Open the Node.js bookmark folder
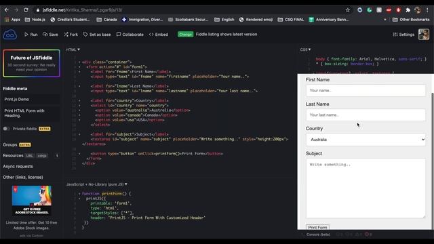Image resolution: width=434 pixels, height=244 pixels. click(x=35, y=20)
